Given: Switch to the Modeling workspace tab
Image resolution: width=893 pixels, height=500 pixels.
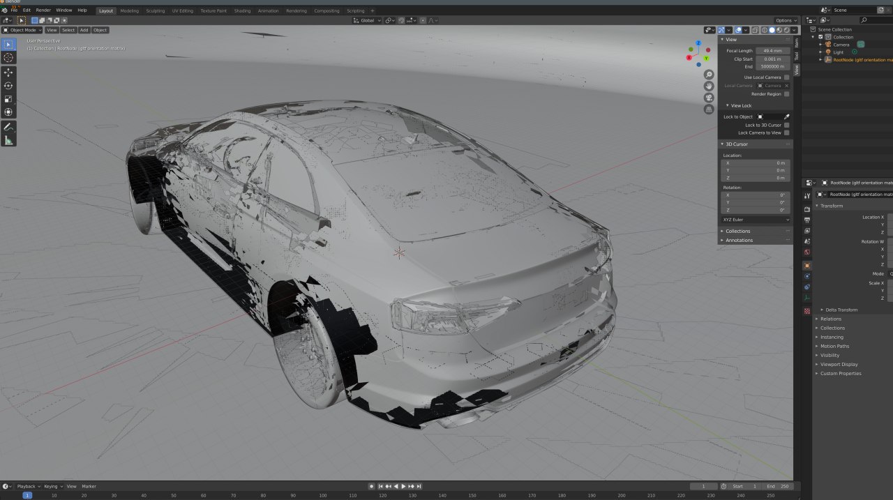Looking at the screenshot, I should (x=129, y=11).
